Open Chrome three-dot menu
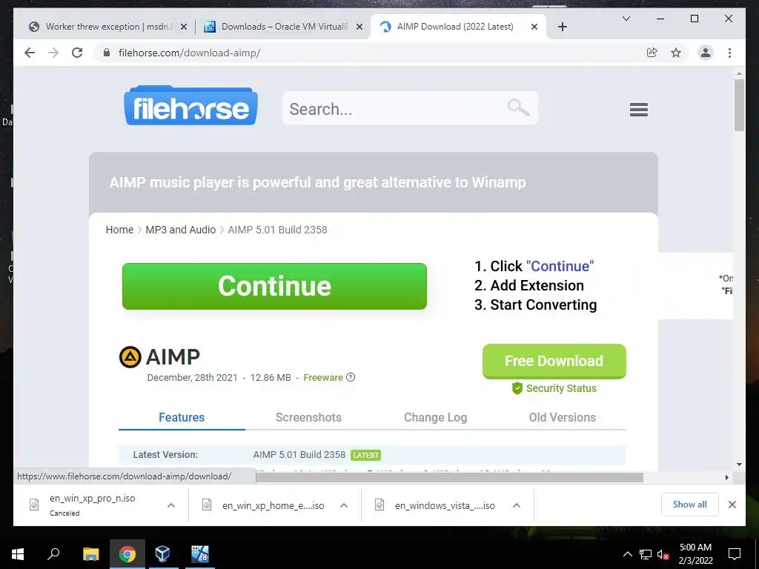Viewport: 759px width, 569px height. [x=729, y=53]
